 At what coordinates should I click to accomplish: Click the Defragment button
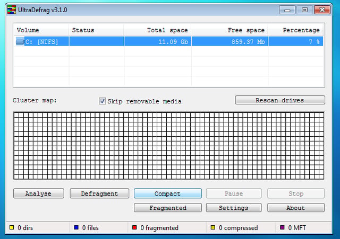pyautogui.click(x=99, y=193)
